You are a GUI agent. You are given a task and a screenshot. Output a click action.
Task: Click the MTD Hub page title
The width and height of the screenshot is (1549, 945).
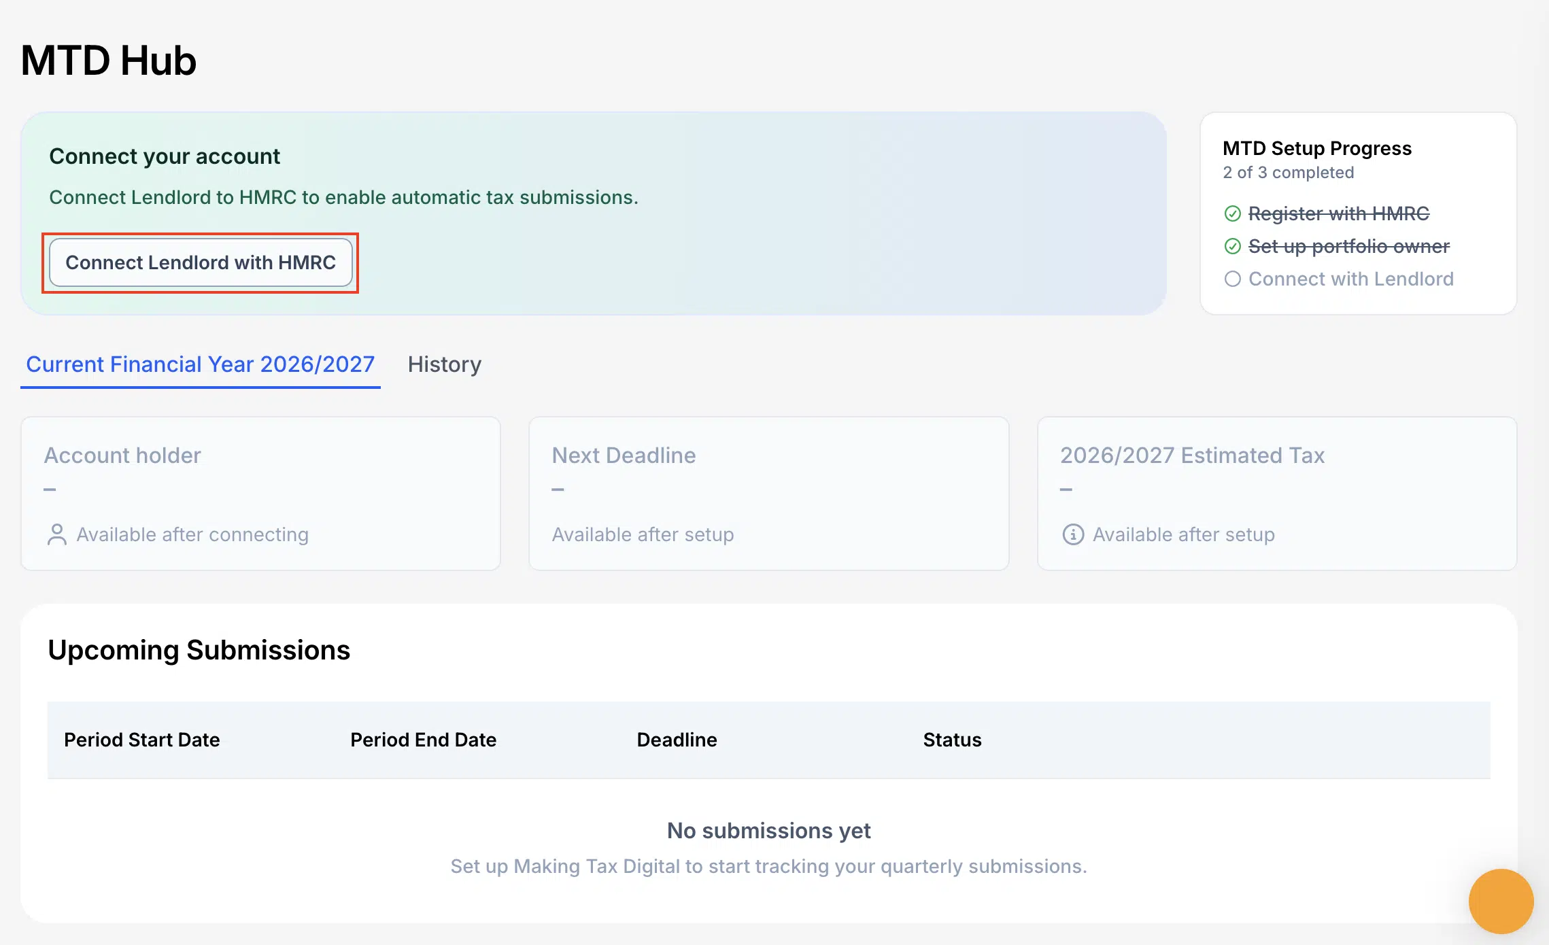(109, 60)
